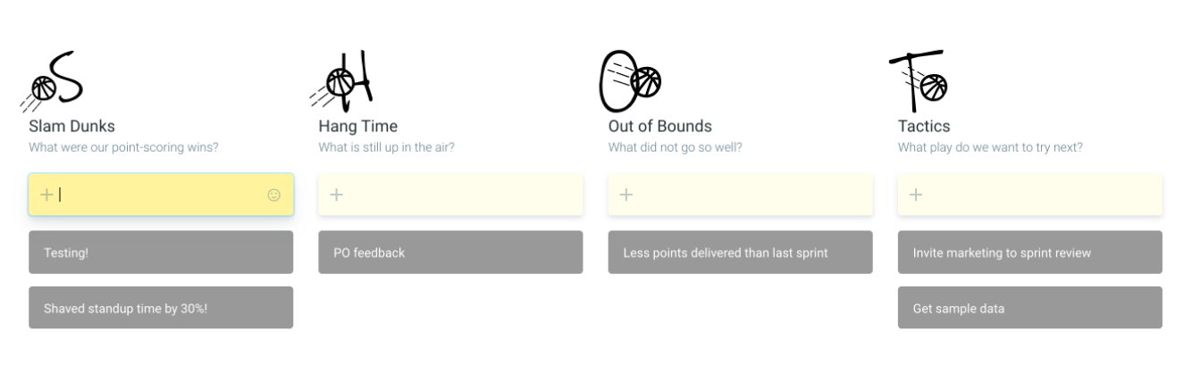Image resolution: width=1184 pixels, height=381 pixels.
Task: Focus the Tactics new card field
Action: point(1039,195)
